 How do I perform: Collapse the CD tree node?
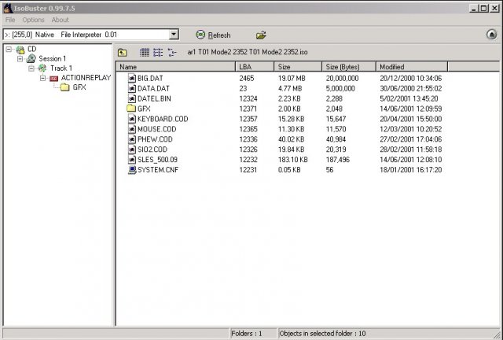pos(9,49)
